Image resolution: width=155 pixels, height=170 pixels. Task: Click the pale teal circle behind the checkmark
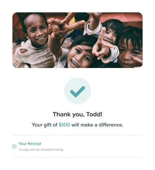(77, 91)
